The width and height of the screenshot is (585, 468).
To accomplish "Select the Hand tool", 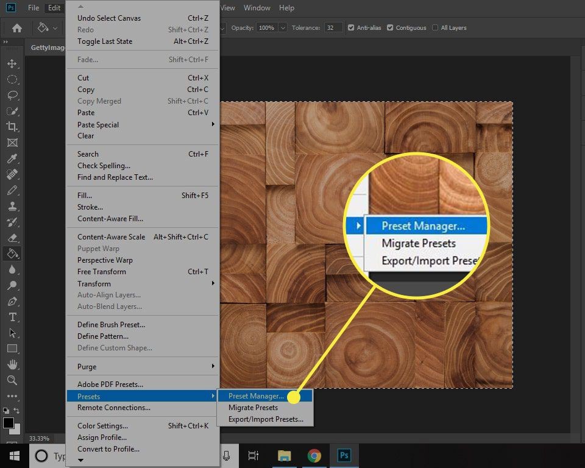I will click(12, 364).
